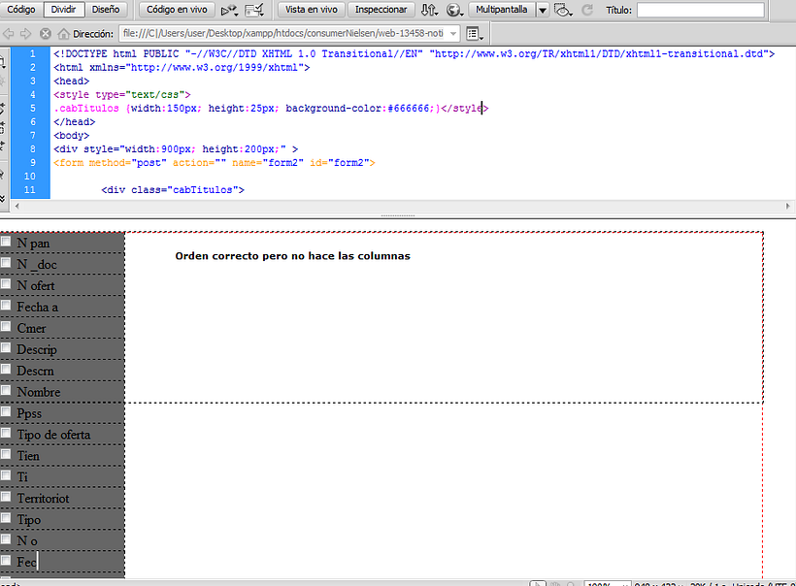
Task: Check the 'Descrn' checkbox
Action: click(6, 369)
